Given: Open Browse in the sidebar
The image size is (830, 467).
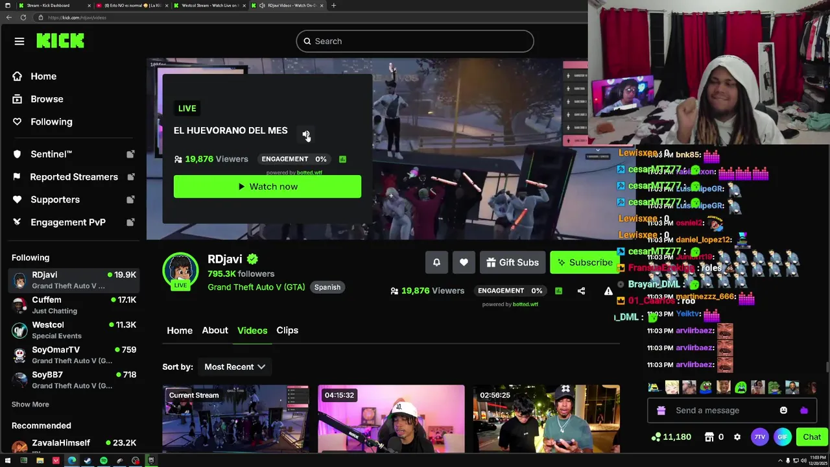Looking at the screenshot, I should coord(47,99).
